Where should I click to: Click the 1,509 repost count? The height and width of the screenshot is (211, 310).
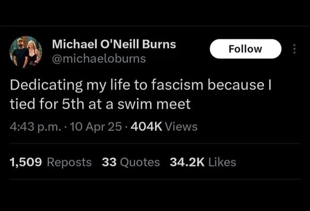[26, 162]
